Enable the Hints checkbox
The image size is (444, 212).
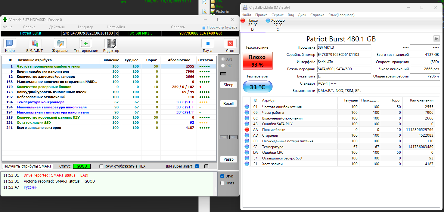[x=222, y=183]
